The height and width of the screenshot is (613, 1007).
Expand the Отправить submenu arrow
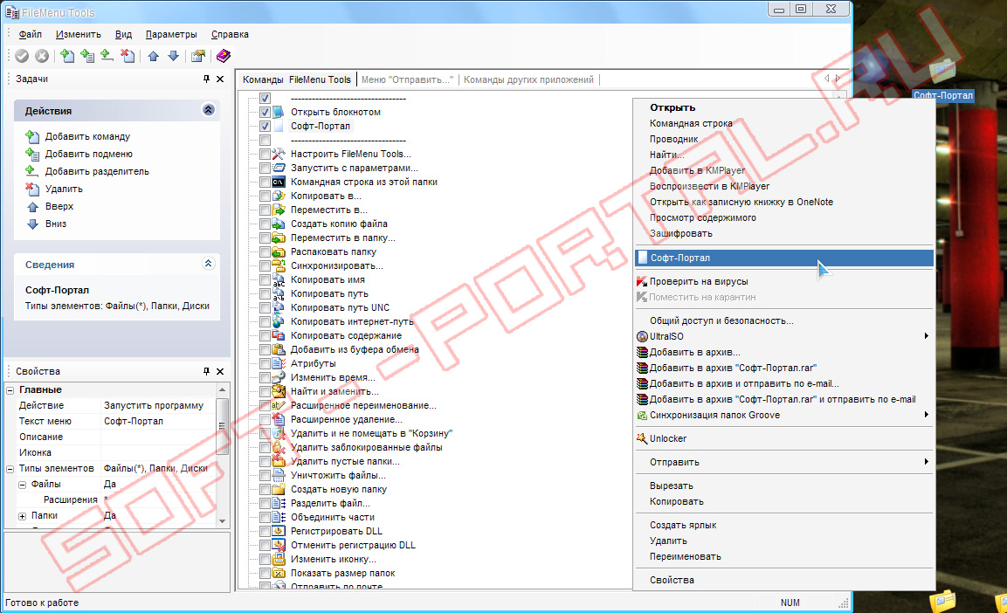pos(926,462)
